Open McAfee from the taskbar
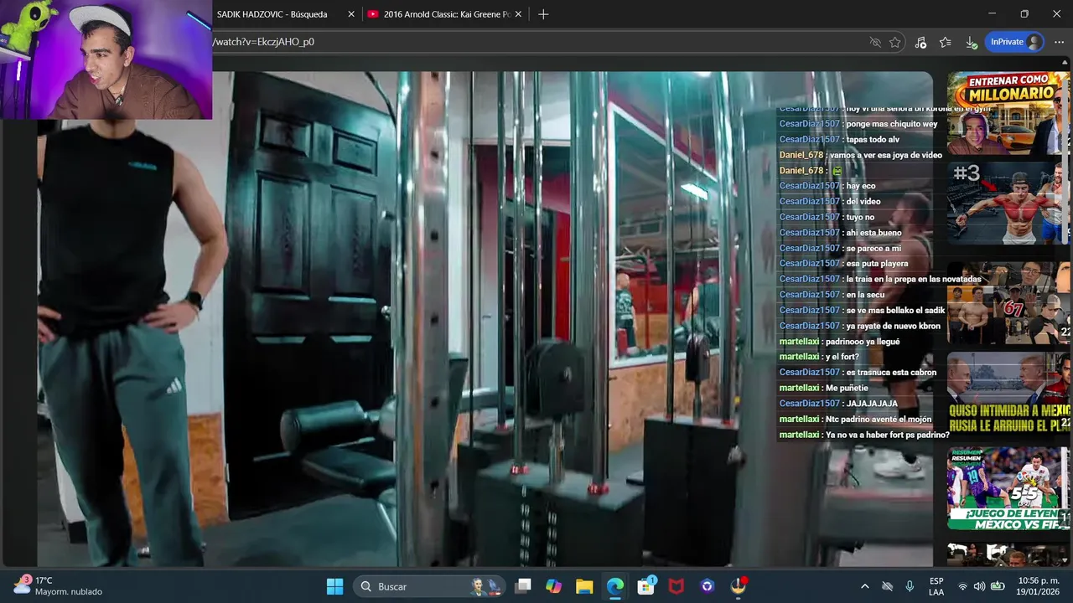This screenshot has height=603, width=1073. pos(676,586)
